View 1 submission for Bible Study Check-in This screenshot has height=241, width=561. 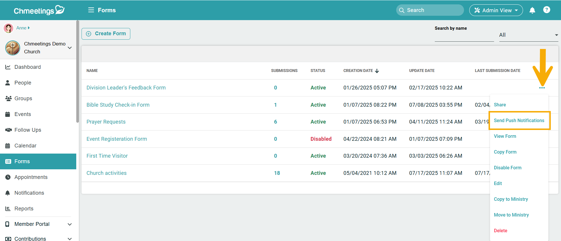(275, 105)
